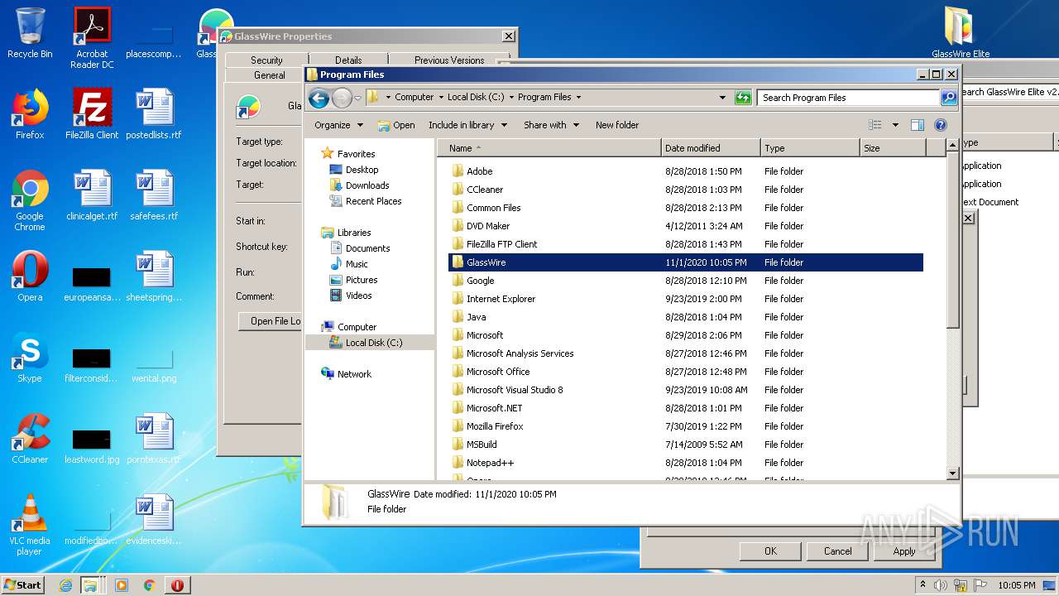1059x596 pixels.
Task: Click Internet Explorer taskbar icon
Action: pos(65,585)
